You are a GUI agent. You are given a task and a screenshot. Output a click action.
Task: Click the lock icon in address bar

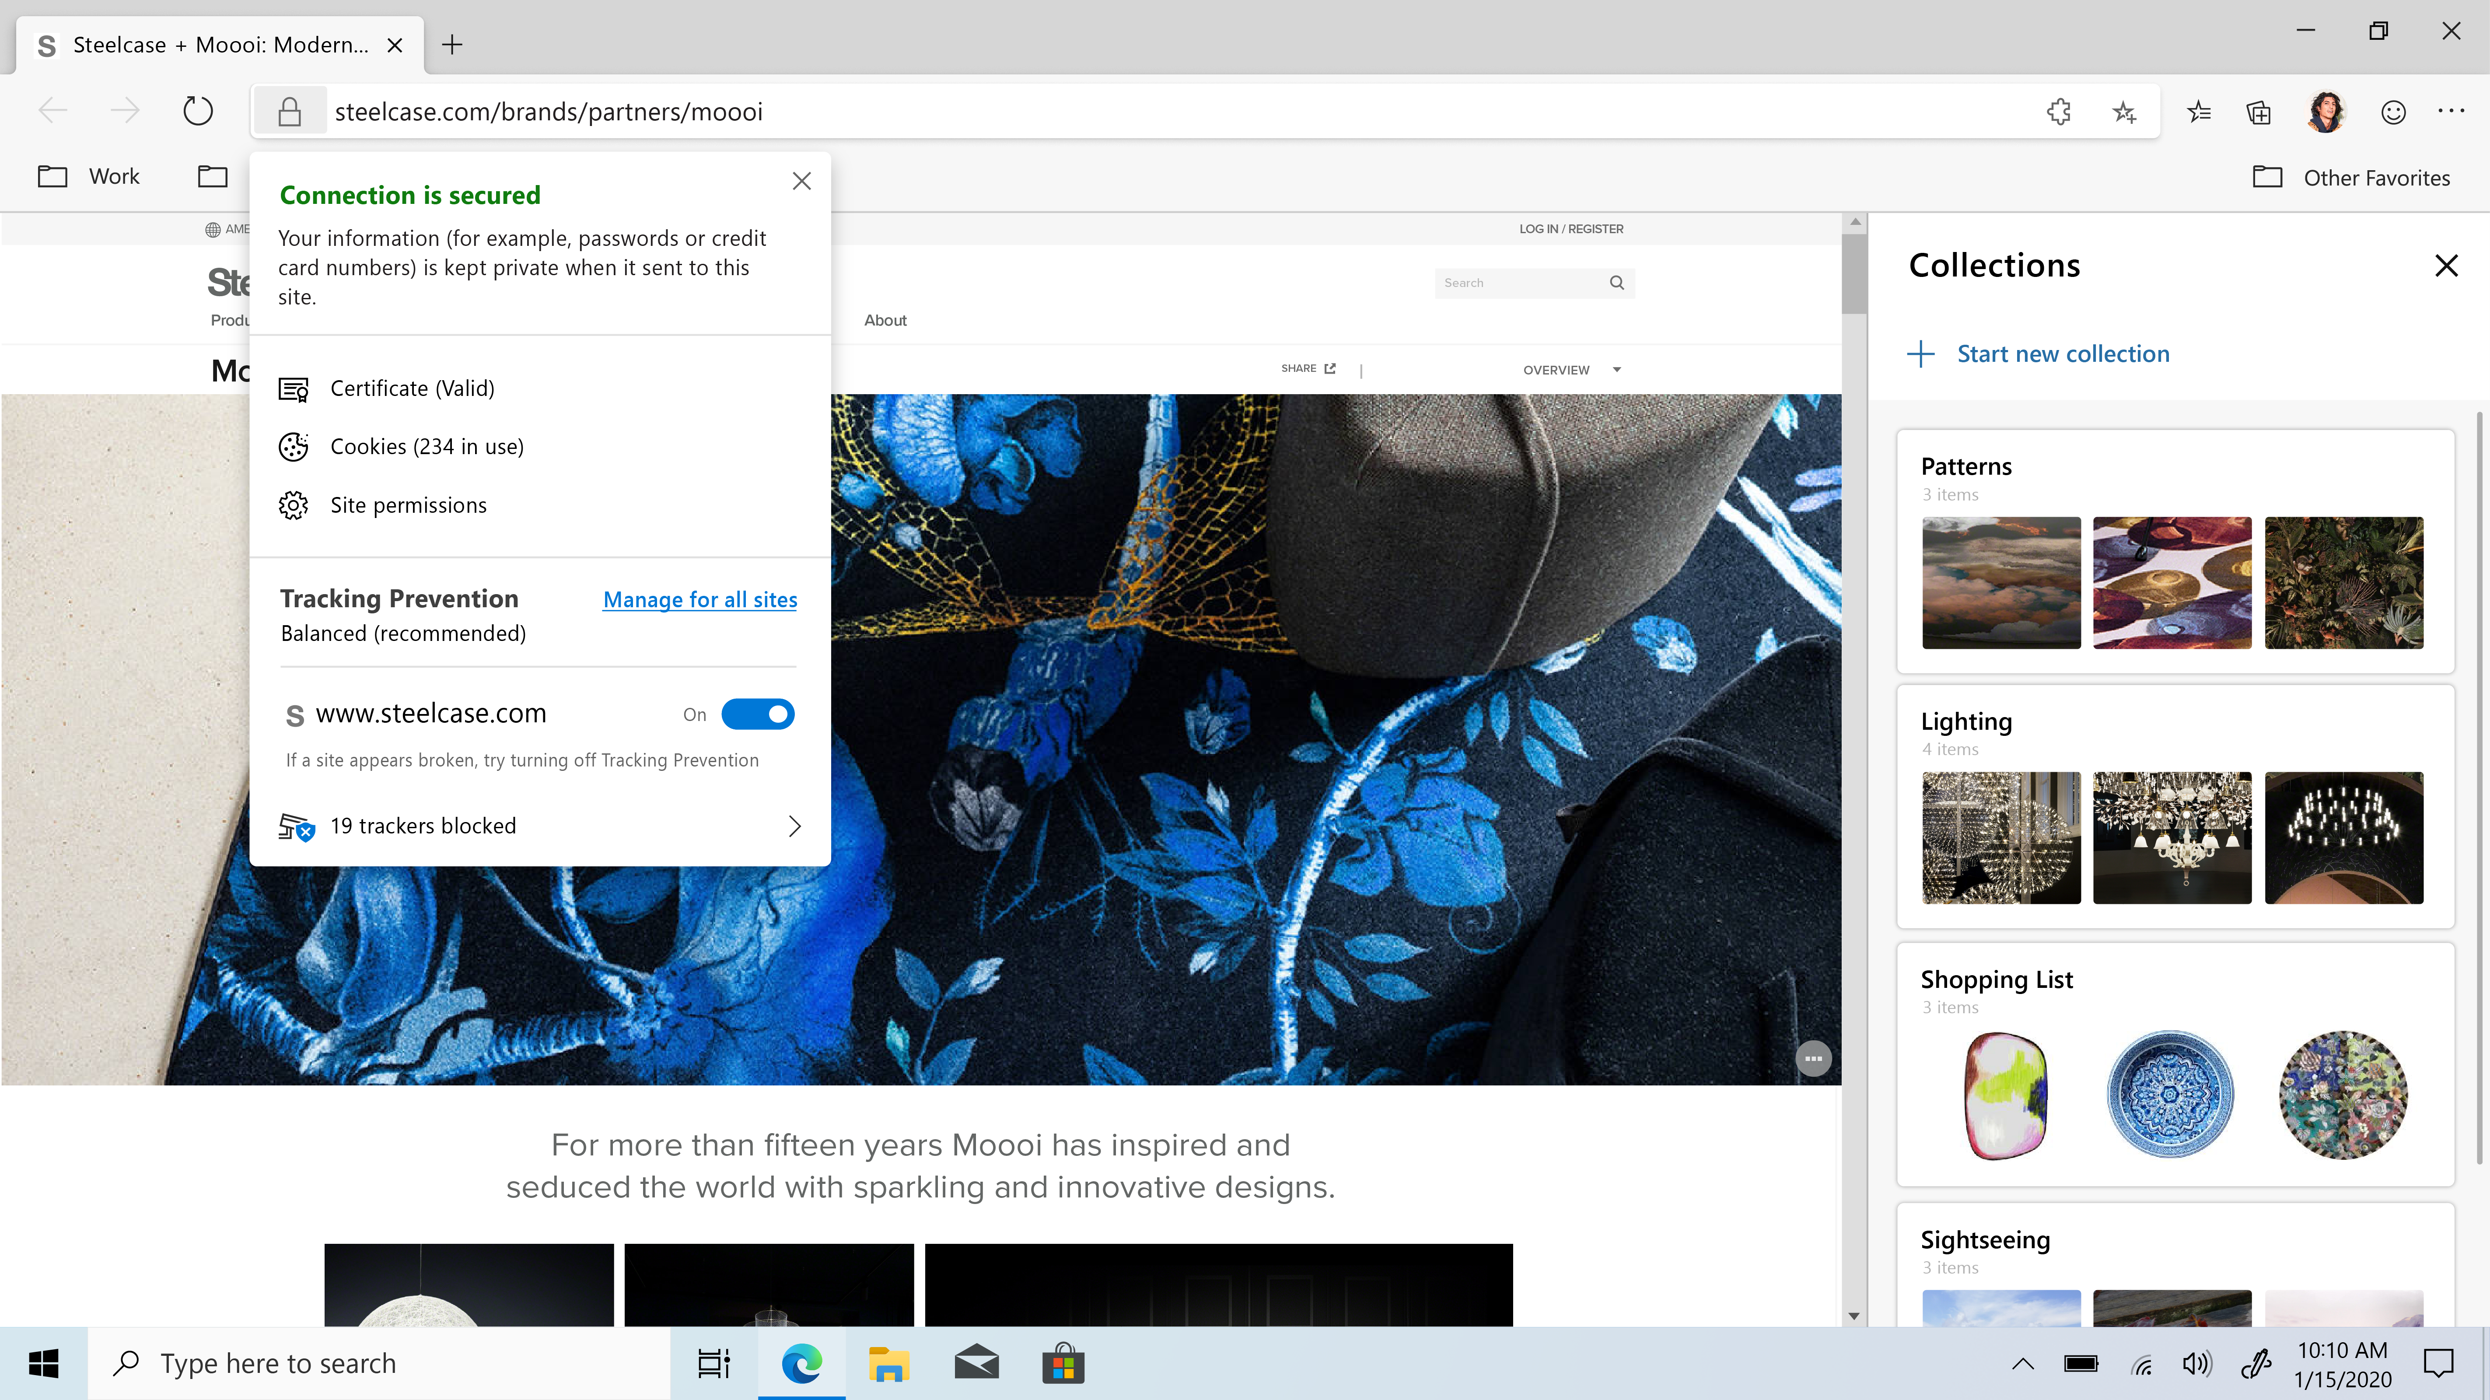coord(289,112)
